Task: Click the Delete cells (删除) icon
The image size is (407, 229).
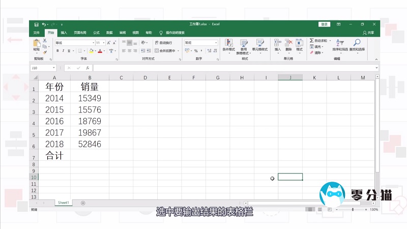Action: [x=288, y=44]
